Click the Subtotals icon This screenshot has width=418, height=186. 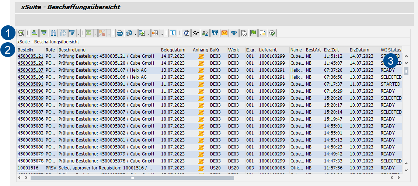tap(102, 33)
